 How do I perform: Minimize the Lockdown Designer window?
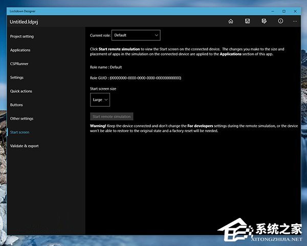(x=273, y=11)
